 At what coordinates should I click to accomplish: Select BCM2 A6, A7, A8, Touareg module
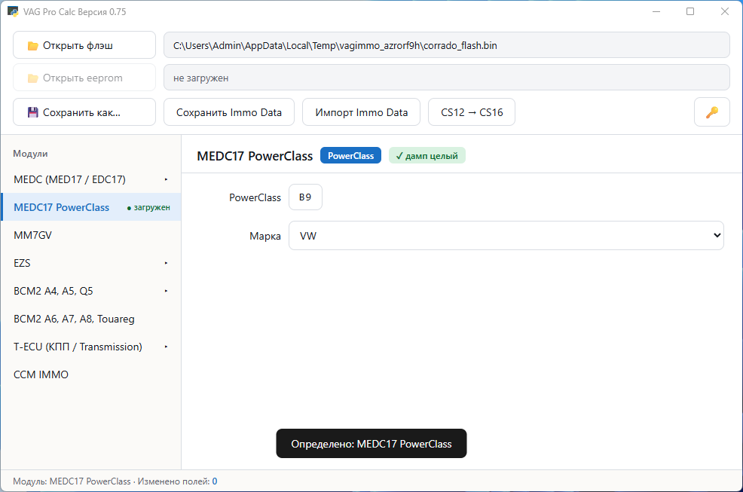[x=91, y=319]
